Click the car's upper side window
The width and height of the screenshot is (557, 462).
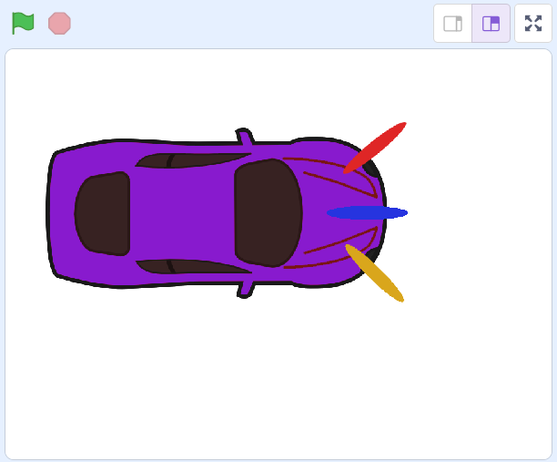pyautogui.click(x=196, y=160)
